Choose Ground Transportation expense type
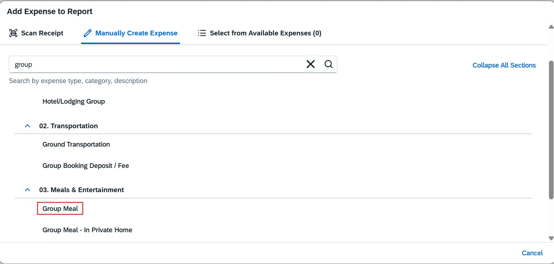Screen dimensions: 554x264 [76, 144]
